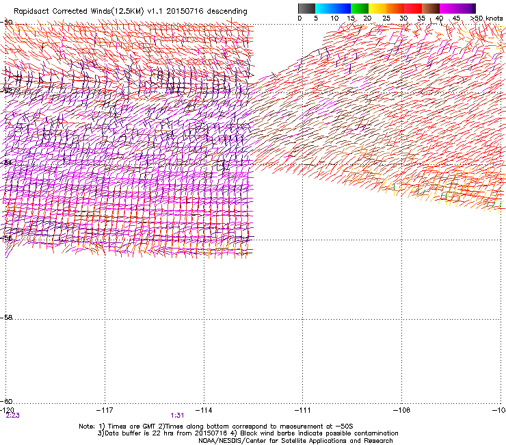Click the longitude label '-111'

pos(303,410)
